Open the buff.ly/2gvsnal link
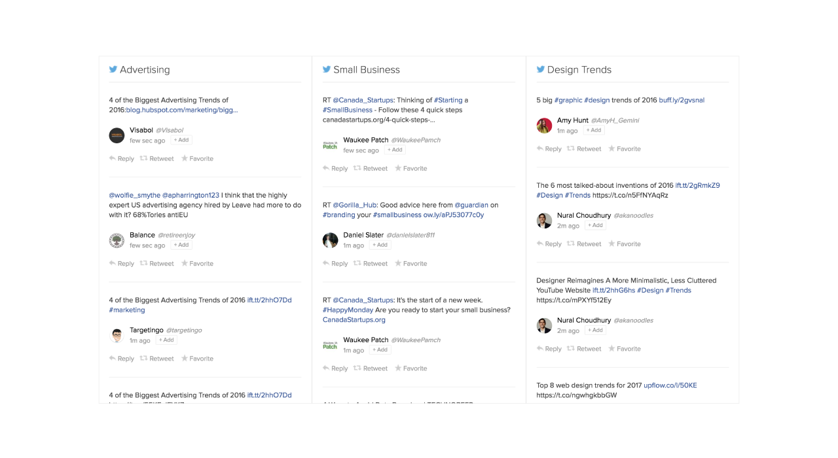 [682, 100]
